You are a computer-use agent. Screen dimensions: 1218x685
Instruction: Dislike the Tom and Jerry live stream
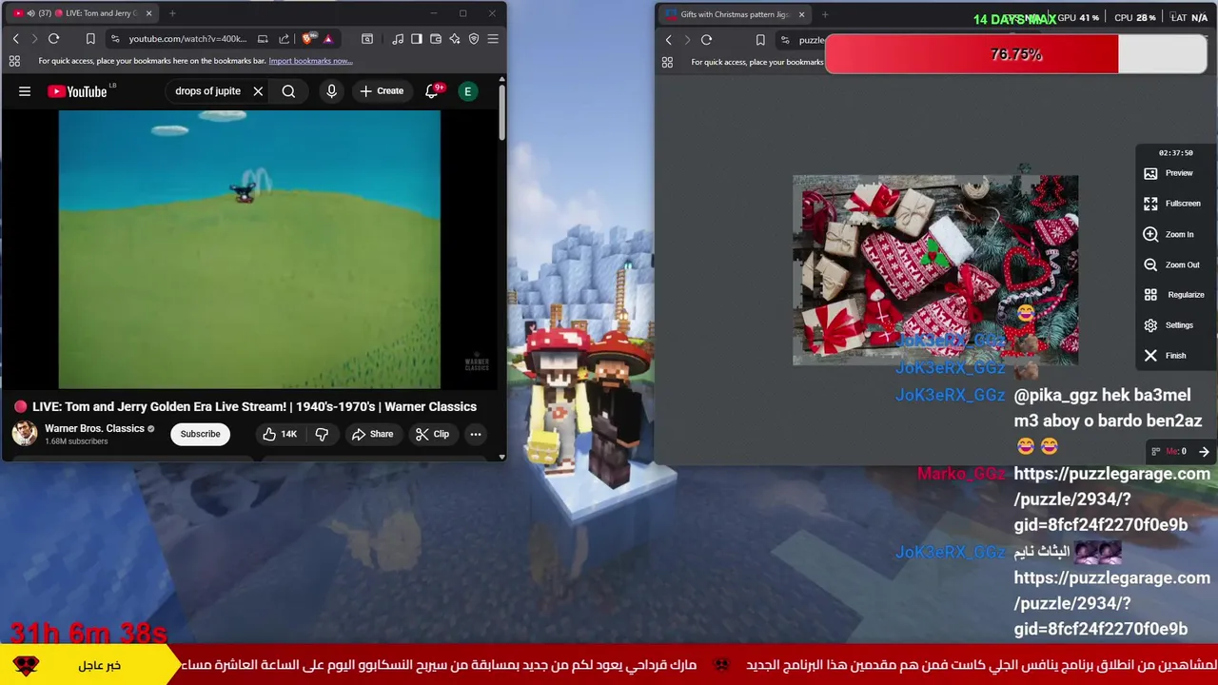(x=322, y=434)
